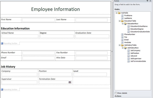The width and height of the screenshot is (153, 98).
Task: Click the Company text box
Action: click(19, 74)
